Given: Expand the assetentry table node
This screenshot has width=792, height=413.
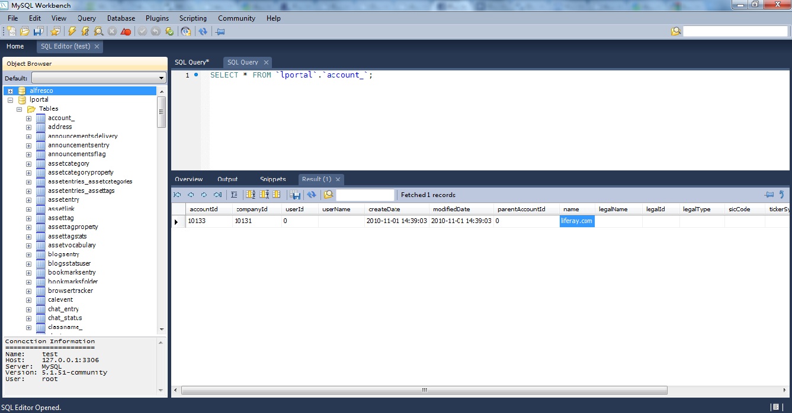Looking at the screenshot, I should 28,200.
